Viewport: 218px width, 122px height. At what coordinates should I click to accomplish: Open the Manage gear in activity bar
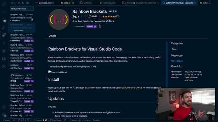coord(4,115)
